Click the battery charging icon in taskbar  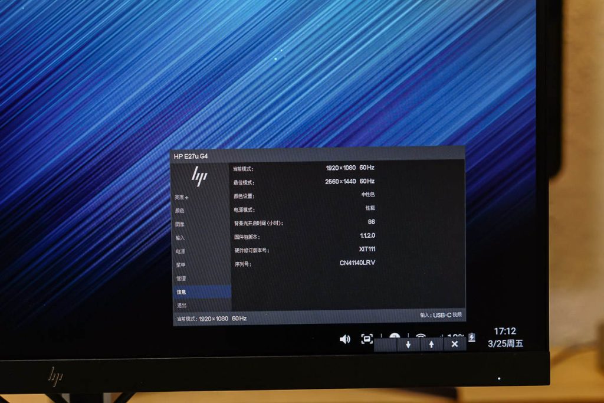[472, 338]
